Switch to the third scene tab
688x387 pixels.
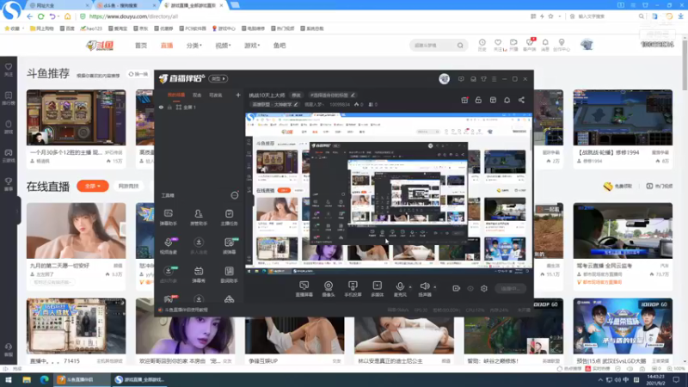216,95
